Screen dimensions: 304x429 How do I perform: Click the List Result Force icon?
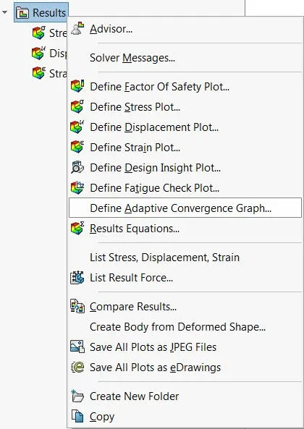[x=77, y=277]
